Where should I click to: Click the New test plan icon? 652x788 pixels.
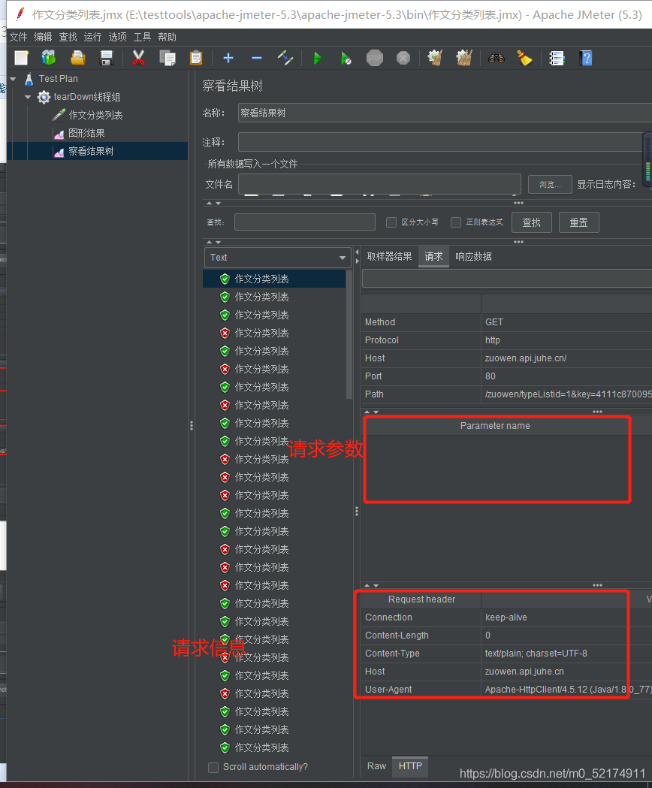tap(22, 58)
